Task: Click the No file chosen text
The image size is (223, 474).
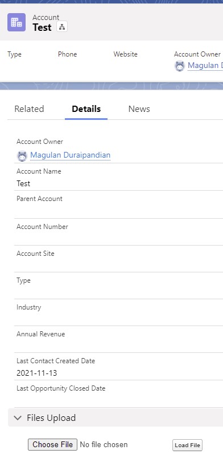Action: (x=104, y=445)
